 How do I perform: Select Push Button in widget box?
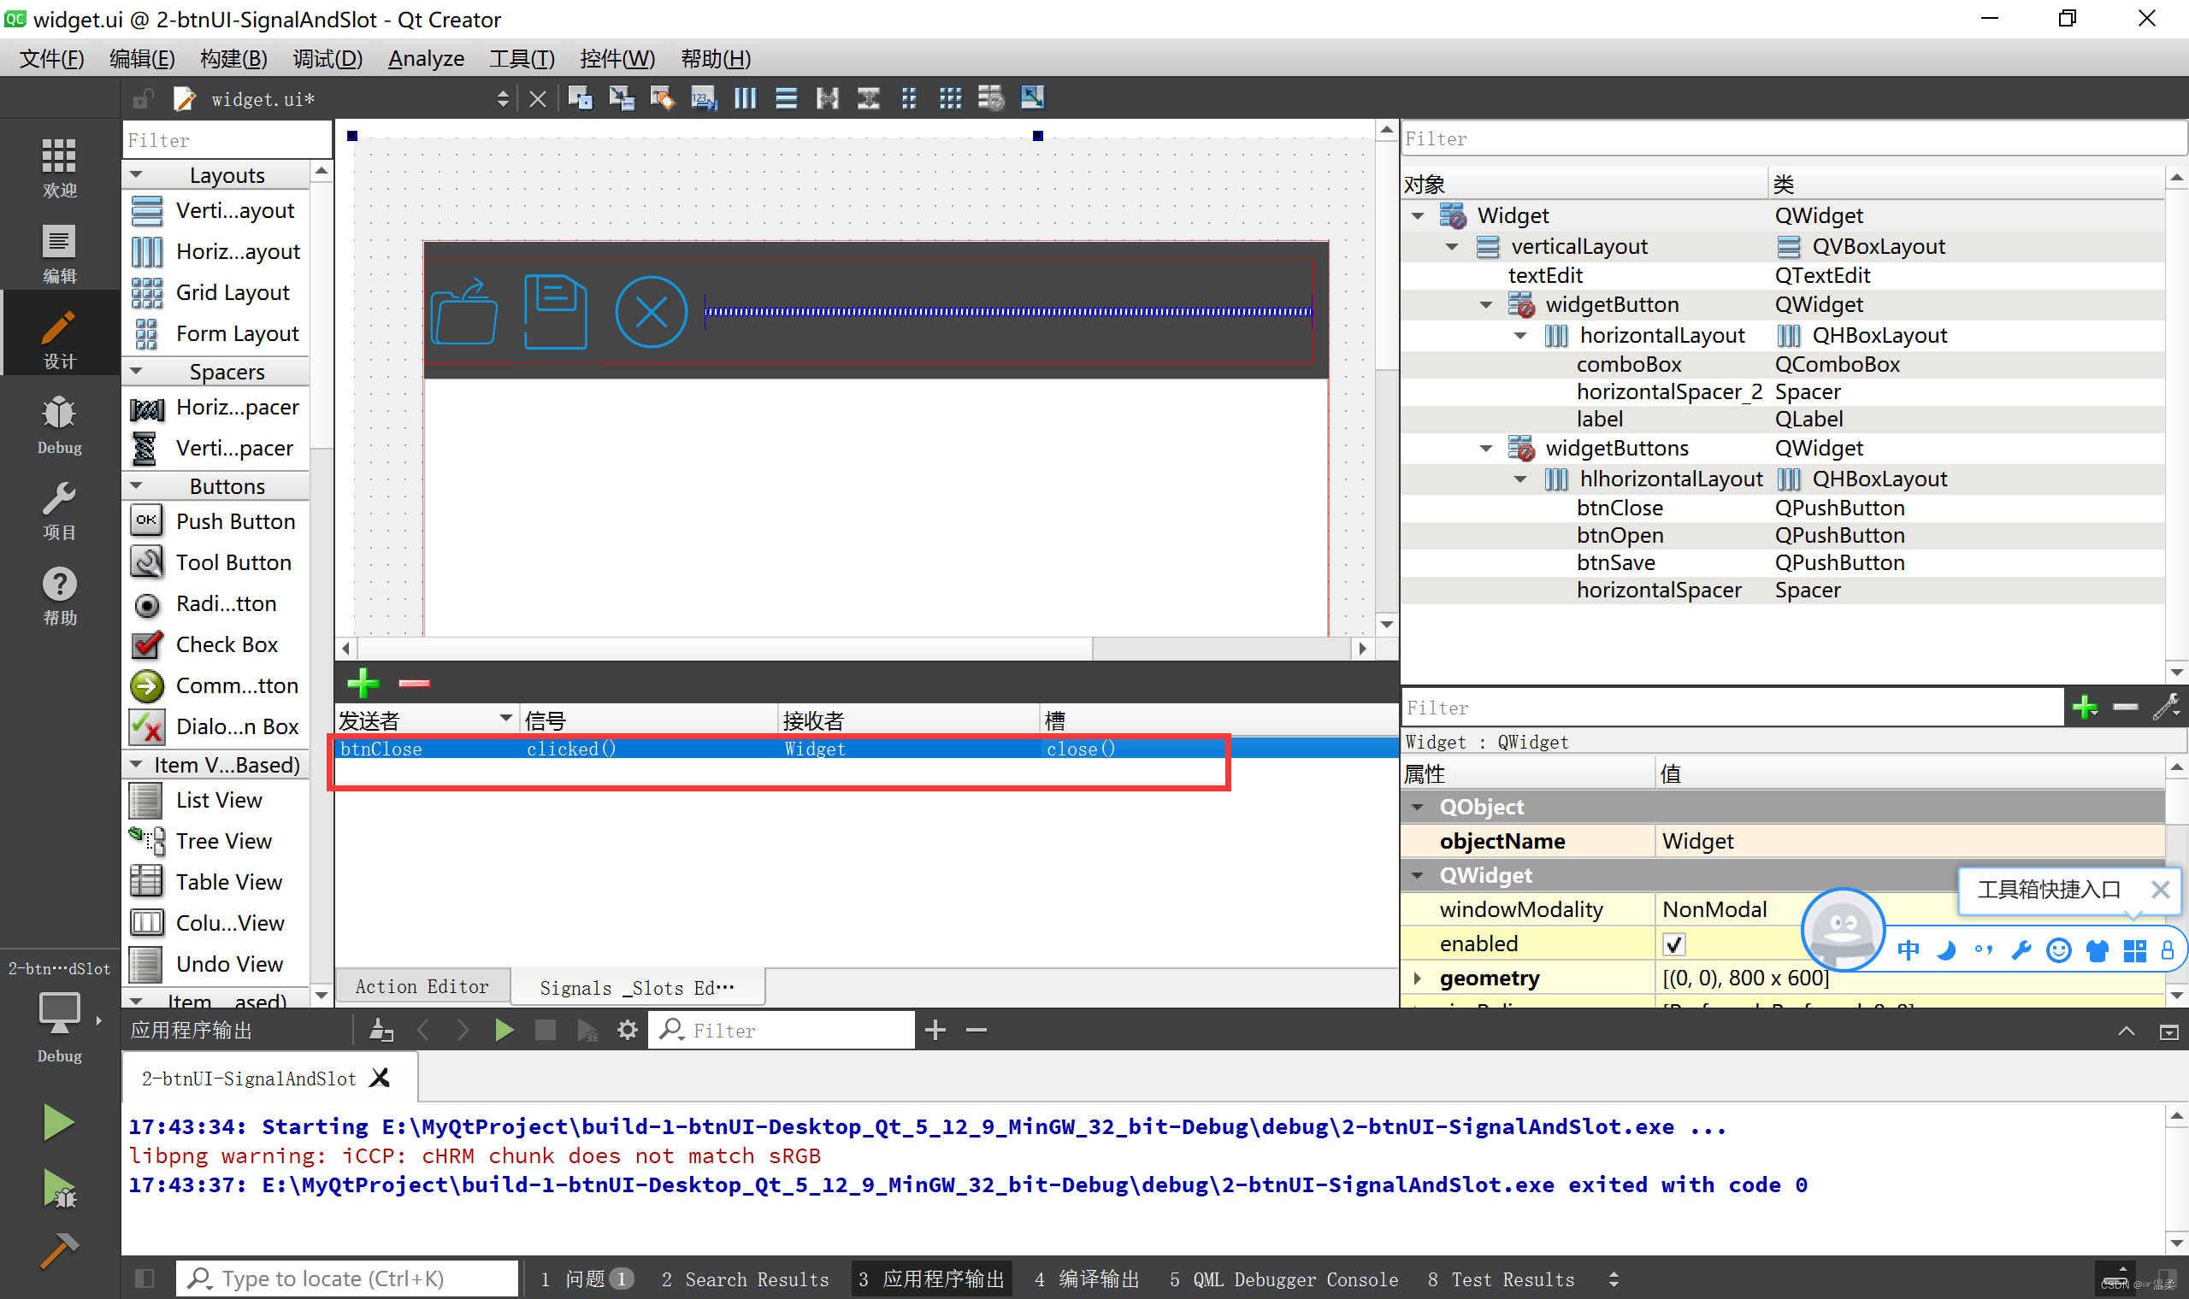(x=216, y=520)
